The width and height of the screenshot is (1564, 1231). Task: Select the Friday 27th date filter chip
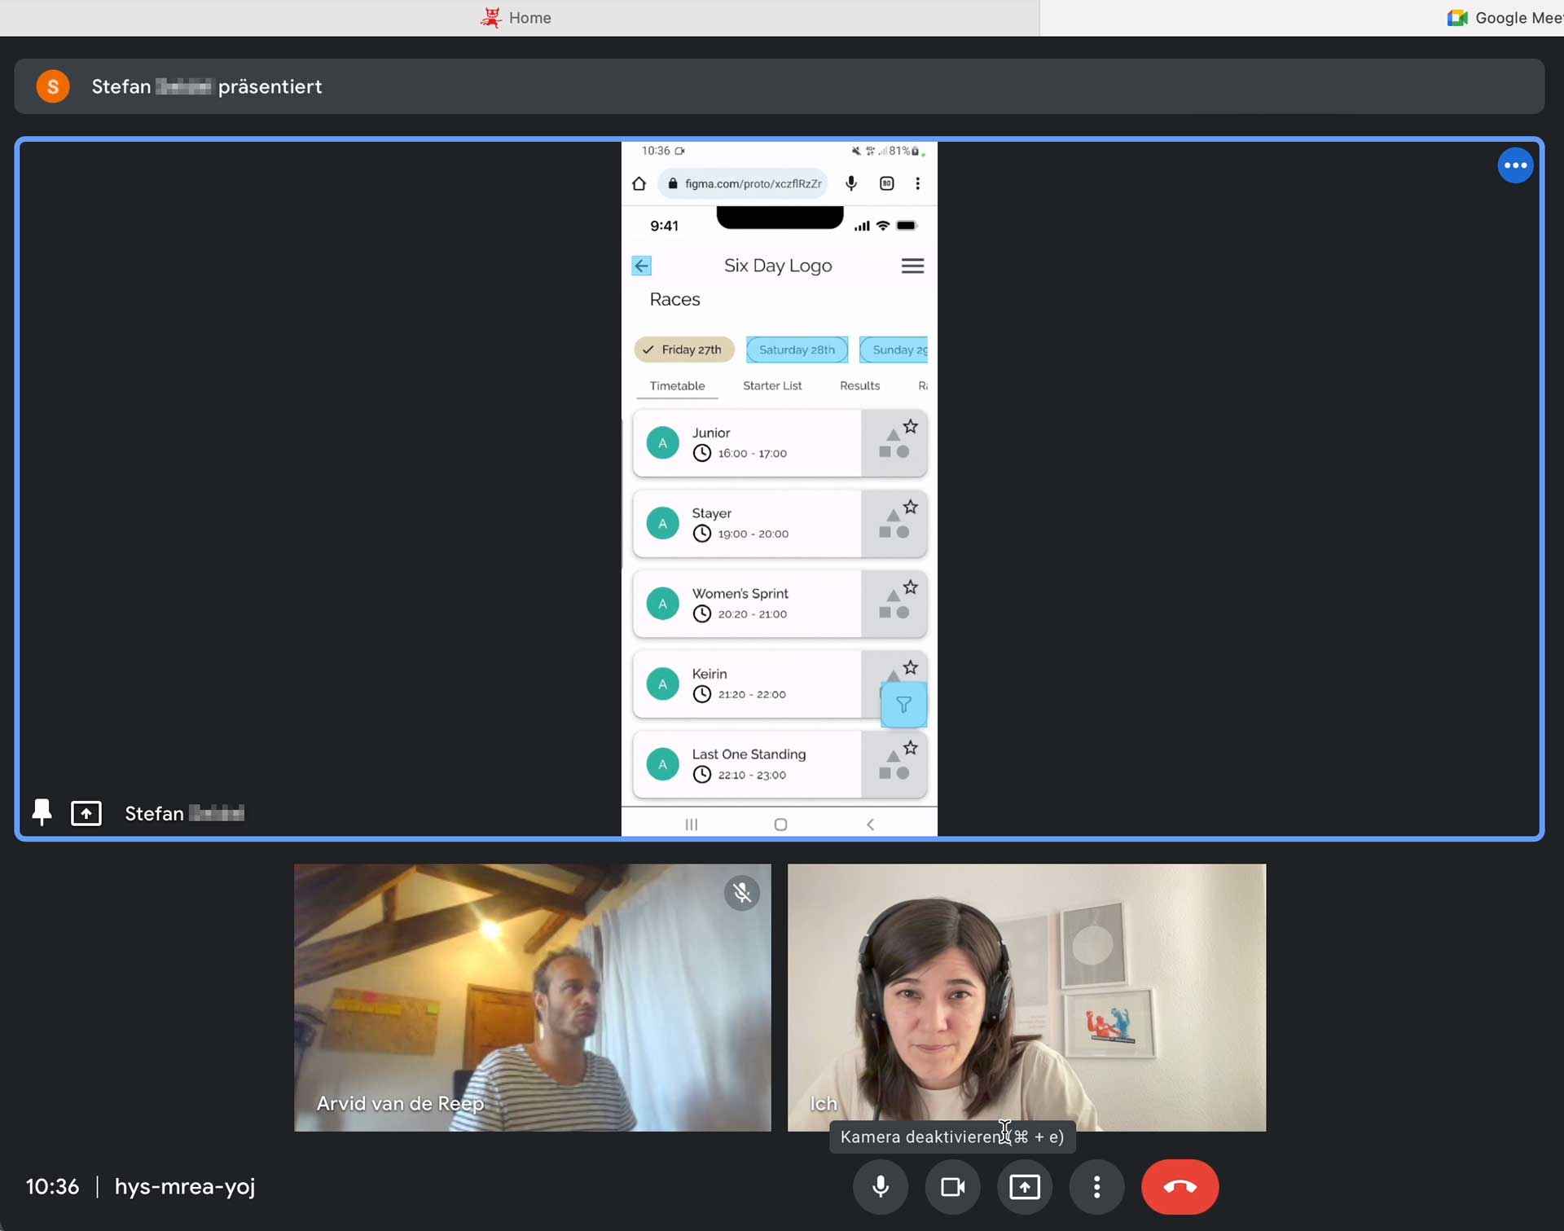coord(683,348)
